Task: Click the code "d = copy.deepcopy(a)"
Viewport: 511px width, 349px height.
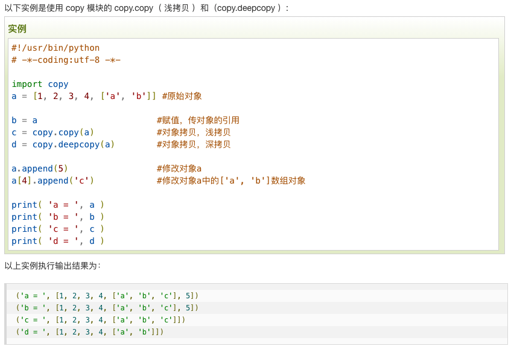Action: (63, 144)
